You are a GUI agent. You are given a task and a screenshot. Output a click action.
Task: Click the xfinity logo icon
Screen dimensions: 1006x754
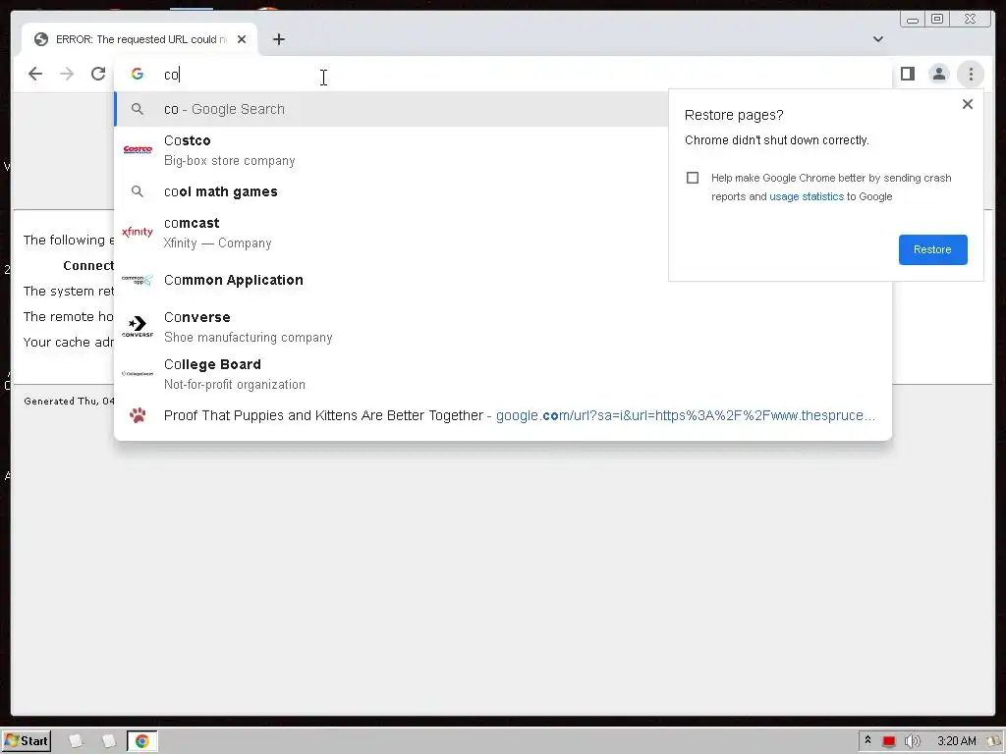138,232
